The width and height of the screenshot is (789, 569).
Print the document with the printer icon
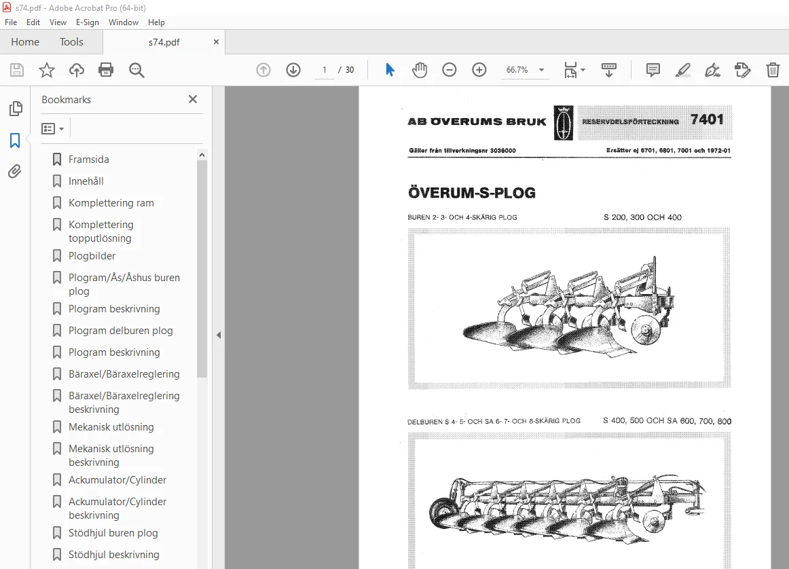point(106,70)
